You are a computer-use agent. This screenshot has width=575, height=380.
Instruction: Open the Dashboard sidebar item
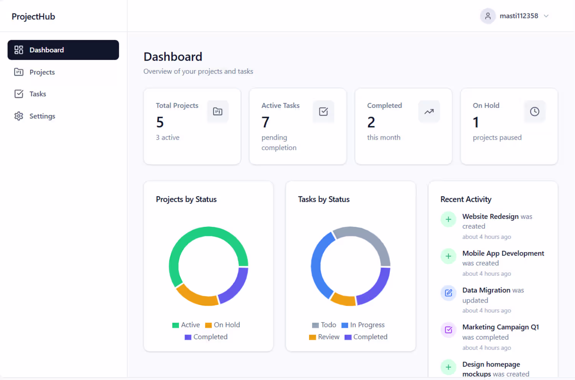click(63, 50)
